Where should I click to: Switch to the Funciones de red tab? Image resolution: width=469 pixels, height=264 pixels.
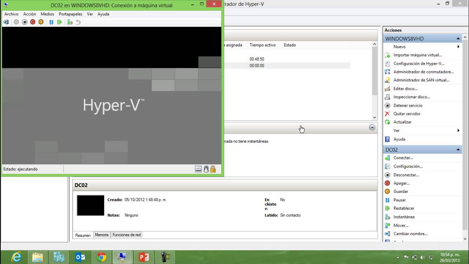tap(126, 235)
